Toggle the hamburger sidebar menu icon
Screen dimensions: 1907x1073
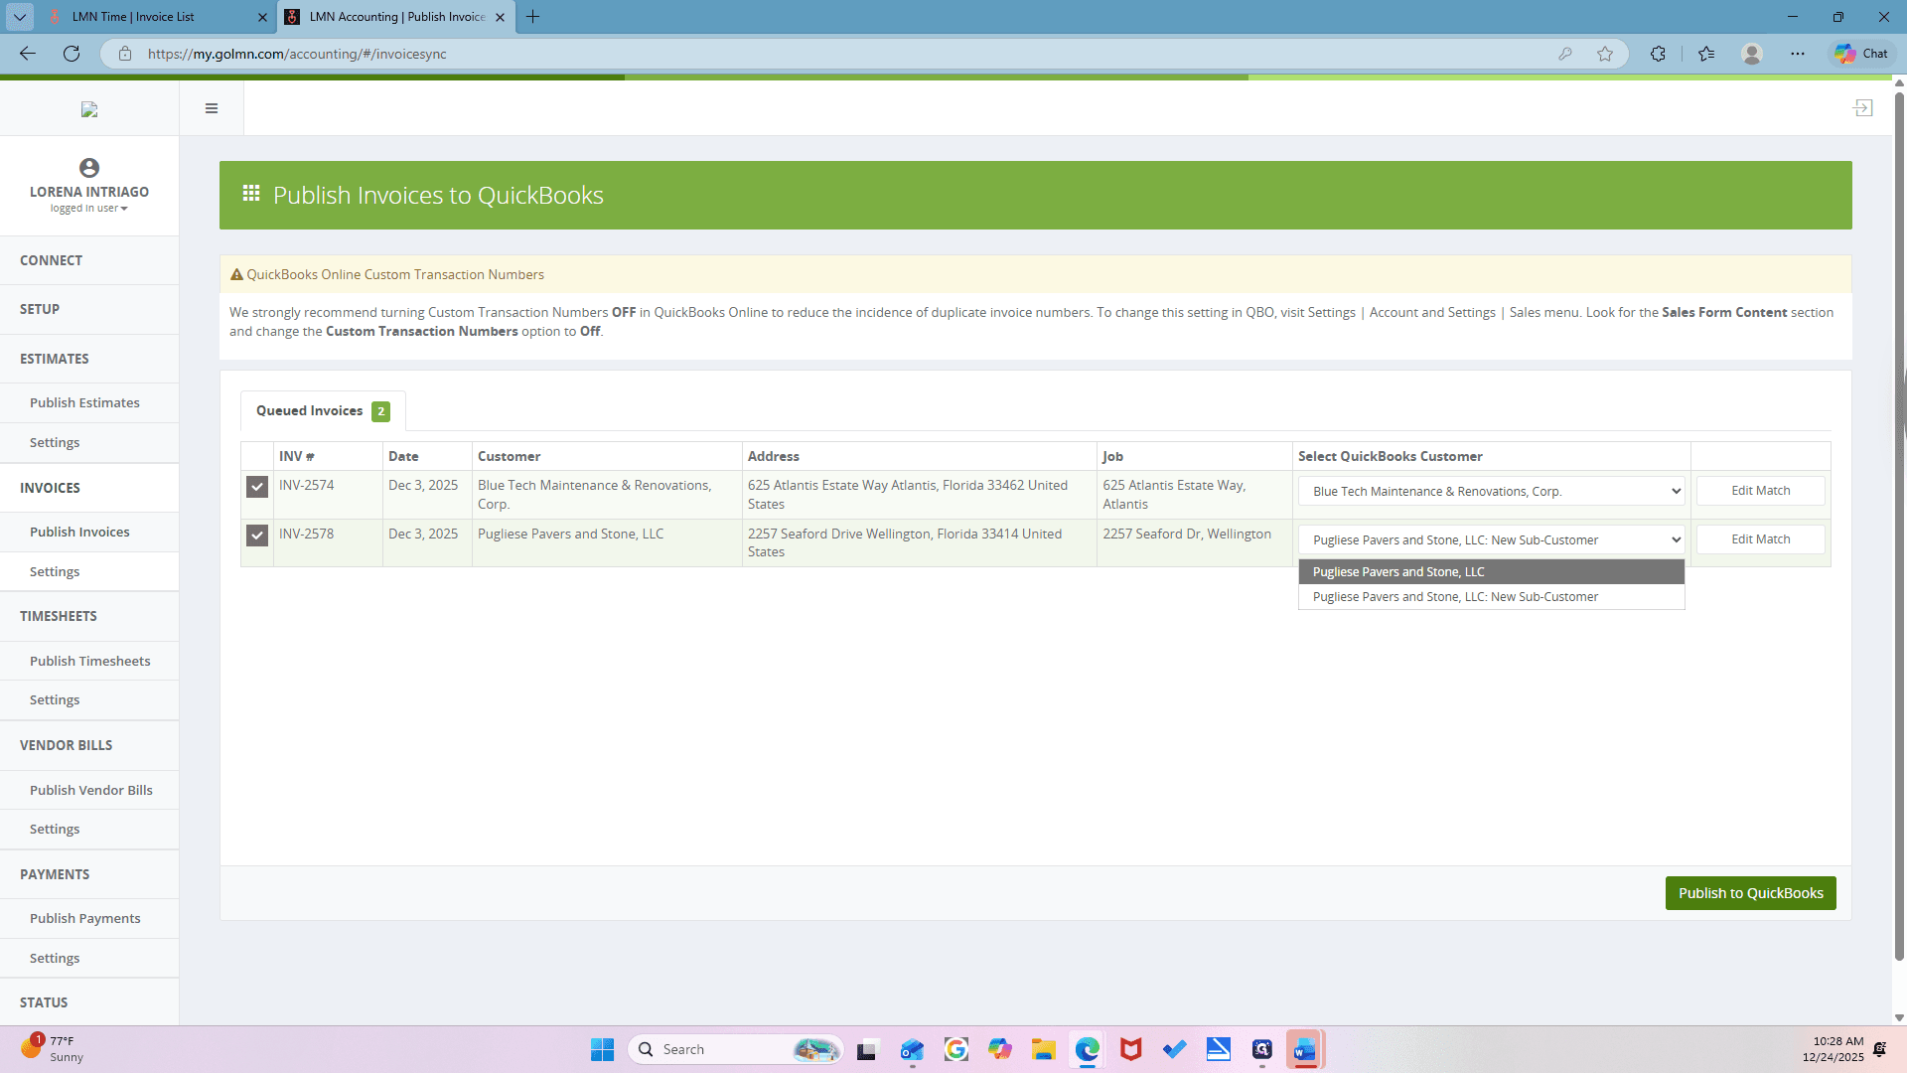tap(212, 108)
